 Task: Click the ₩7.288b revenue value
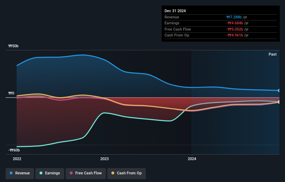[x=234, y=17]
